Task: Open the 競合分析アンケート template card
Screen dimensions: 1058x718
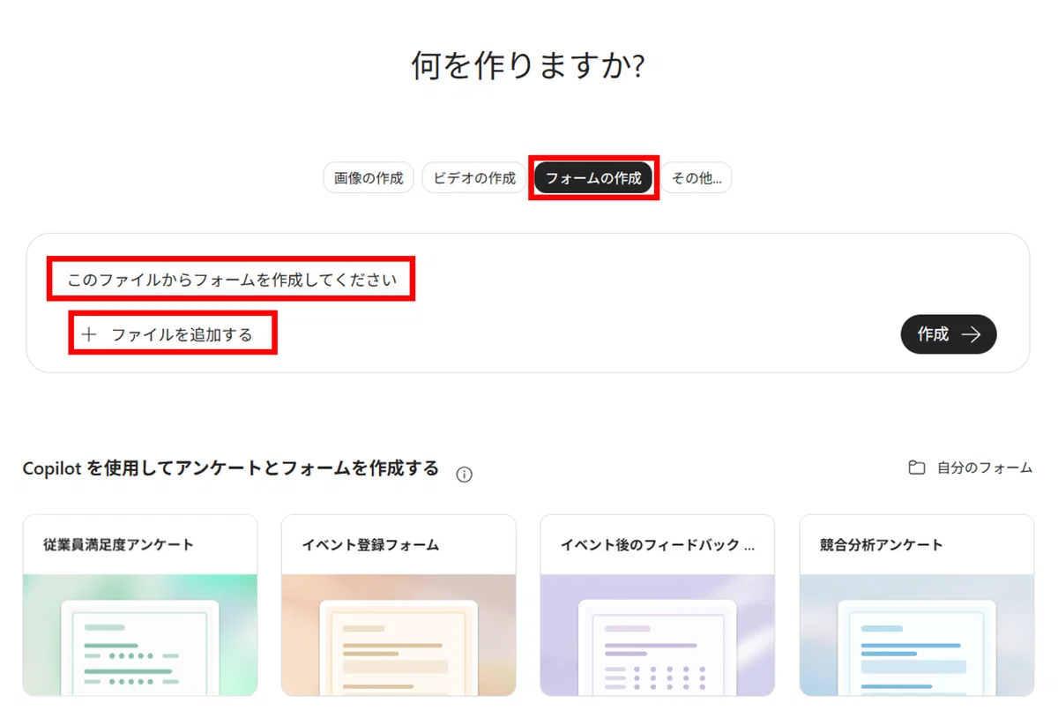Action: click(x=917, y=605)
